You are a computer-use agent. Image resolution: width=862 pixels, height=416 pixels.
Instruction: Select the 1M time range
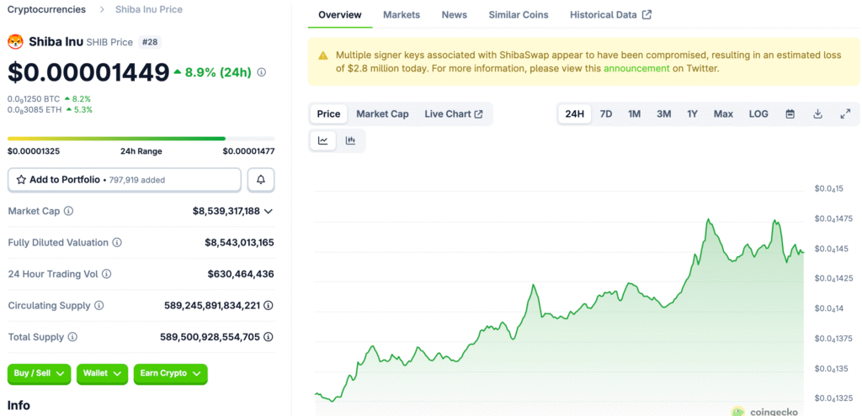pos(635,113)
